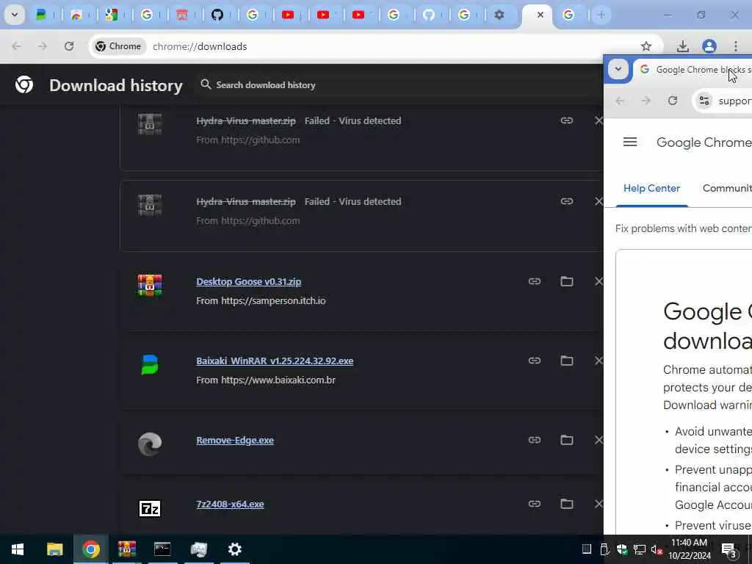This screenshot has width=752, height=564.
Task: Show Baixaki WinRAR exe in folder
Action: [x=566, y=361]
